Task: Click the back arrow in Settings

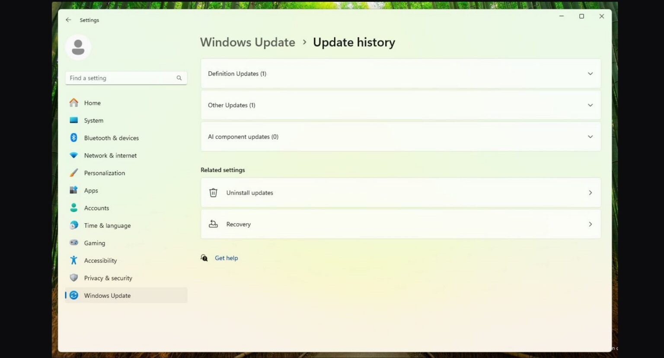Action: tap(68, 20)
